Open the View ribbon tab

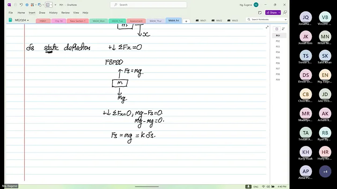[76, 13]
